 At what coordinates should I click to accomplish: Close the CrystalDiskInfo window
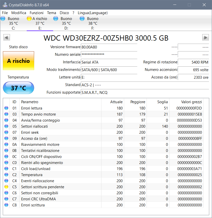click(x=204, y=5)
